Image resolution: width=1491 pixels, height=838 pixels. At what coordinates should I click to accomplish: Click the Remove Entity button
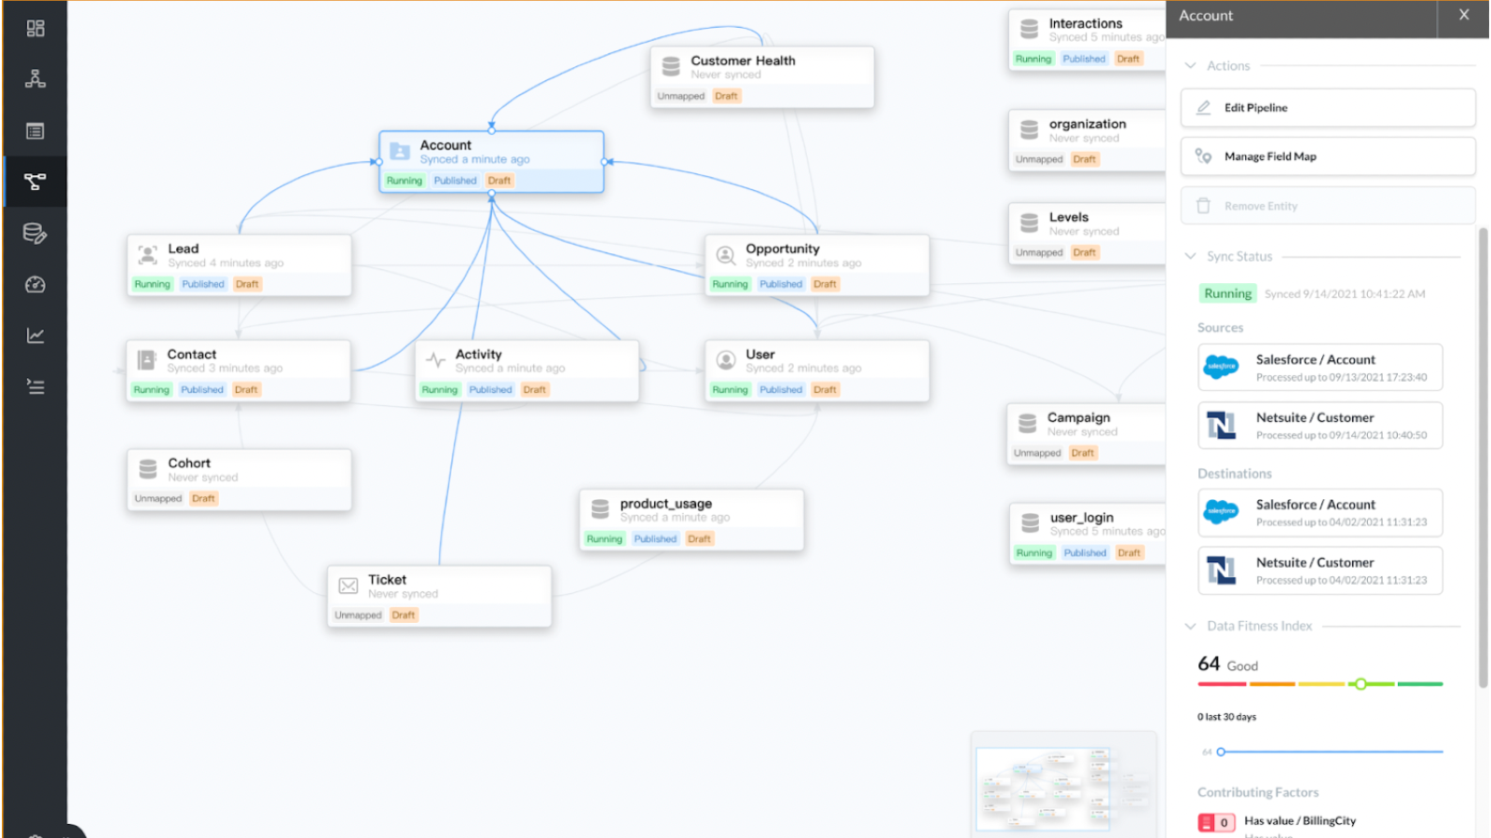(x=1327, y=206)
